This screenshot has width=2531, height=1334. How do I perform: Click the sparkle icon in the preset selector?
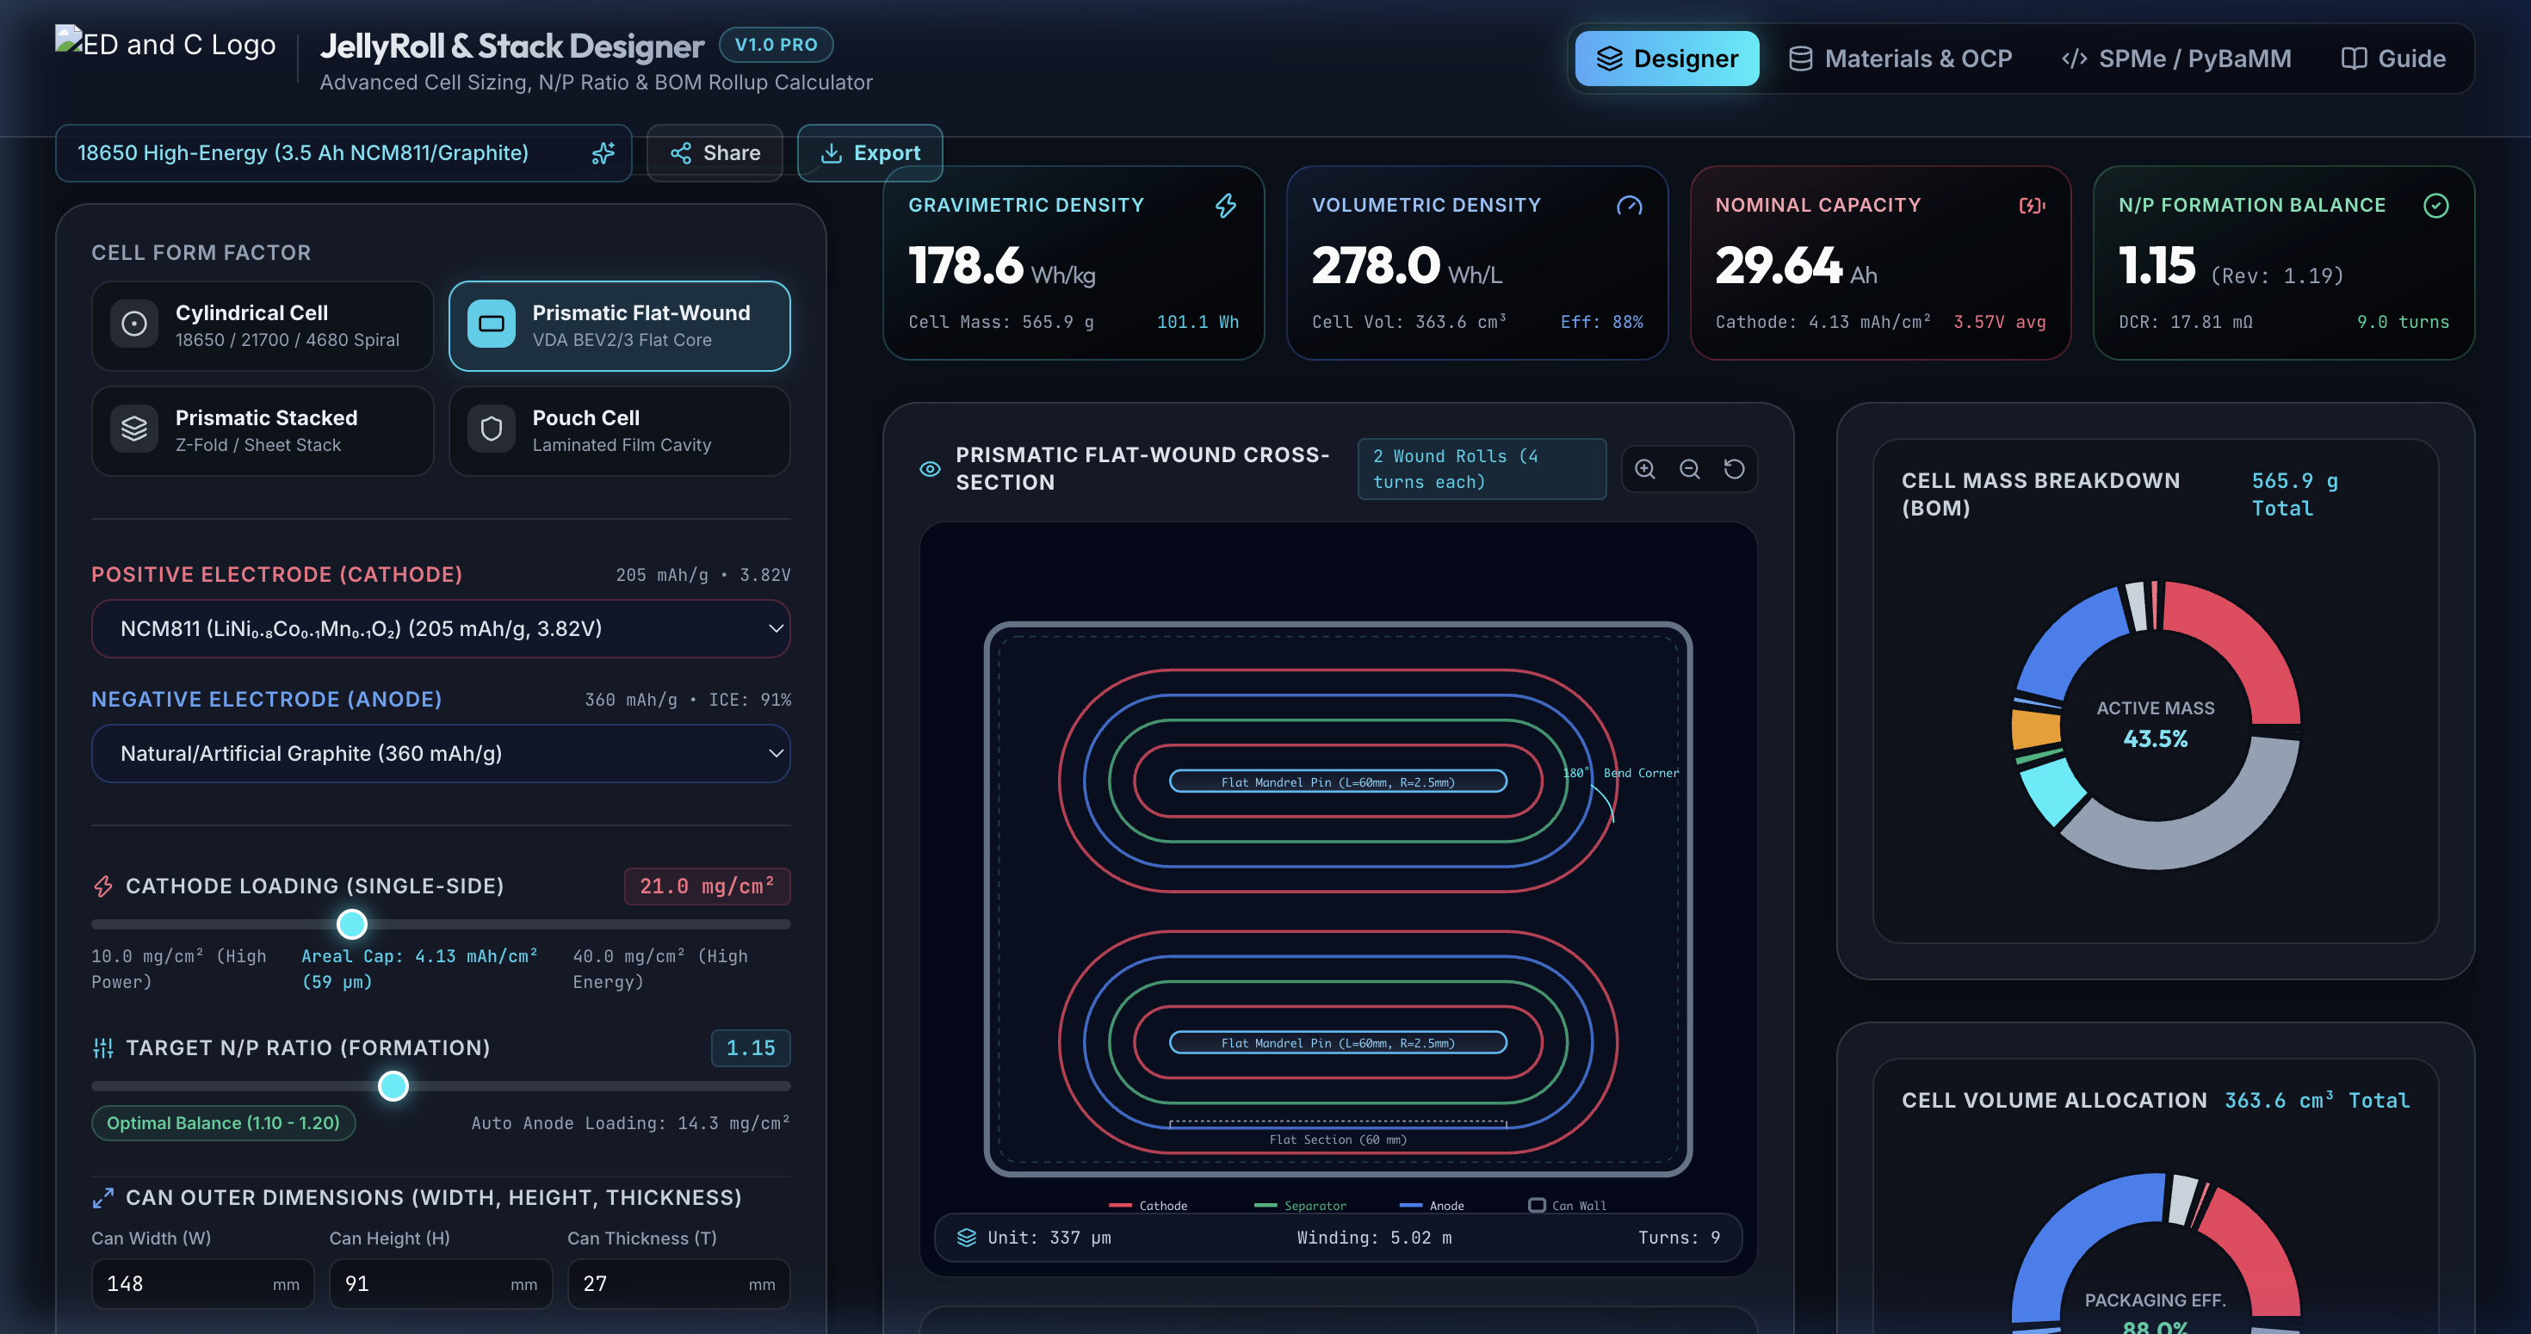pyautogui.click(x=603, y=153)
